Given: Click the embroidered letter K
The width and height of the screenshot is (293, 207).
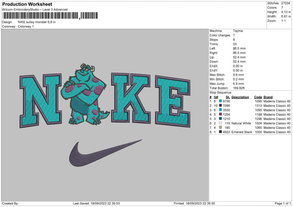Looking at the screenshot, I should tap(131, 98).
